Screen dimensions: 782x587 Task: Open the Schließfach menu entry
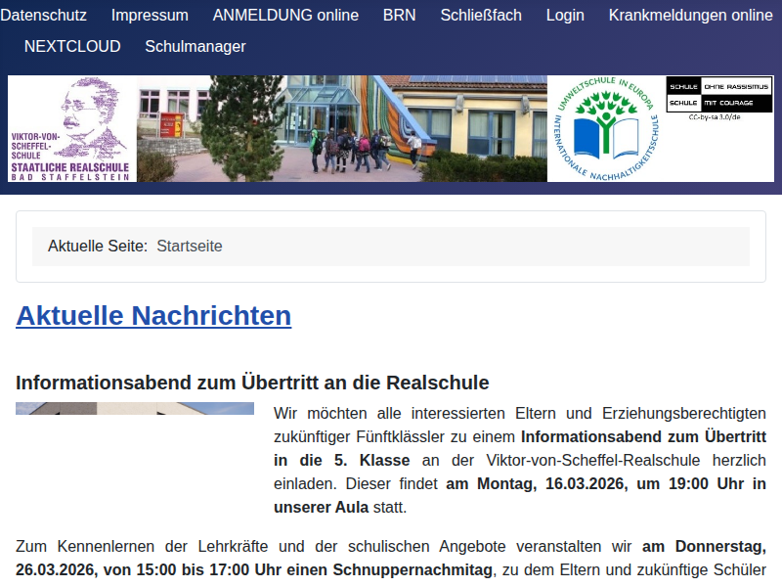click(x=481, y=16)
